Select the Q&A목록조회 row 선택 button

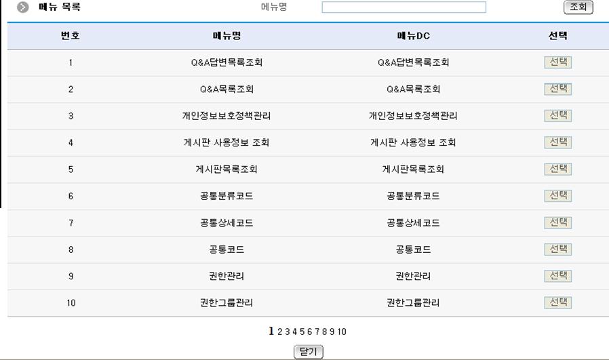coord(557,89)
